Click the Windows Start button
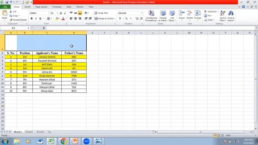 click(5, 141)
